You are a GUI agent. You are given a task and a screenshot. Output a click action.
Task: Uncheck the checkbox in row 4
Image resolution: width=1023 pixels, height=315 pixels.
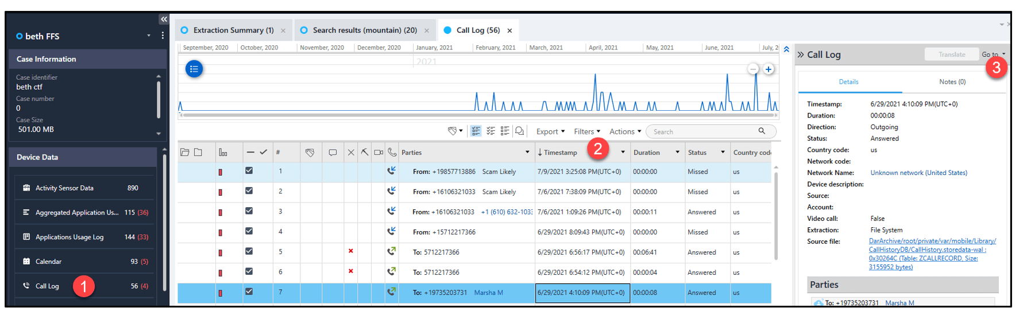coord(249,231)
